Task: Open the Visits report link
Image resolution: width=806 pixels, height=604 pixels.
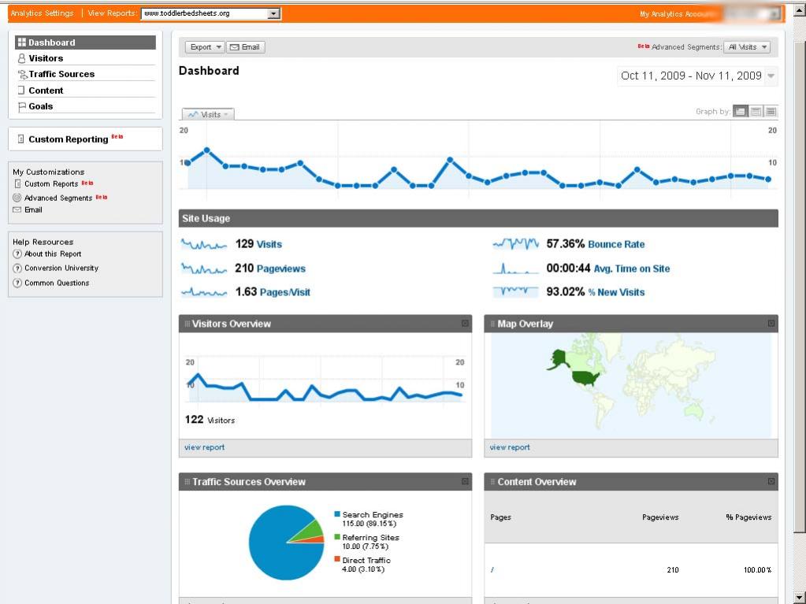Action: (269, 244)
